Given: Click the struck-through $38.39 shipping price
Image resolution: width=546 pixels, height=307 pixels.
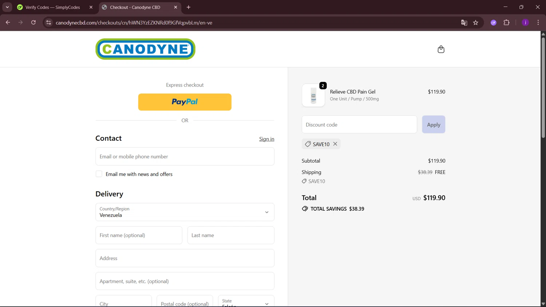Looking at the screenshot, I should pyautogui.click(x=425, y=172).
